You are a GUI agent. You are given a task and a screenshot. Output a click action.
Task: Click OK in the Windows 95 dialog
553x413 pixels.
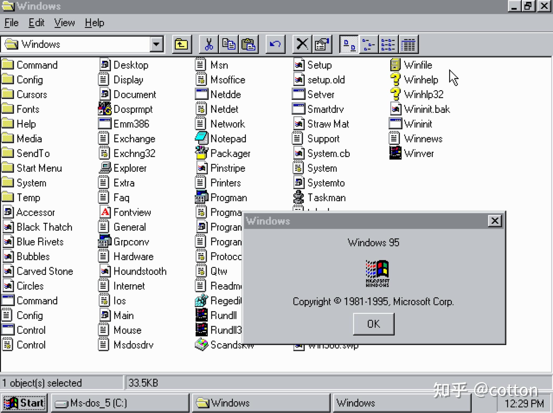click(x=374, y=324)
